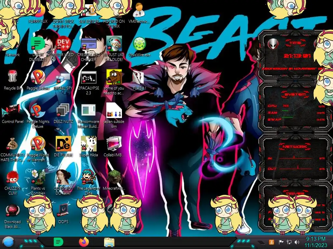The width and height of the screenshot is (333, 249).
Task: Open the 2PACALYPSE 2.3 console shortcut
Action: [x=88, y=83]
